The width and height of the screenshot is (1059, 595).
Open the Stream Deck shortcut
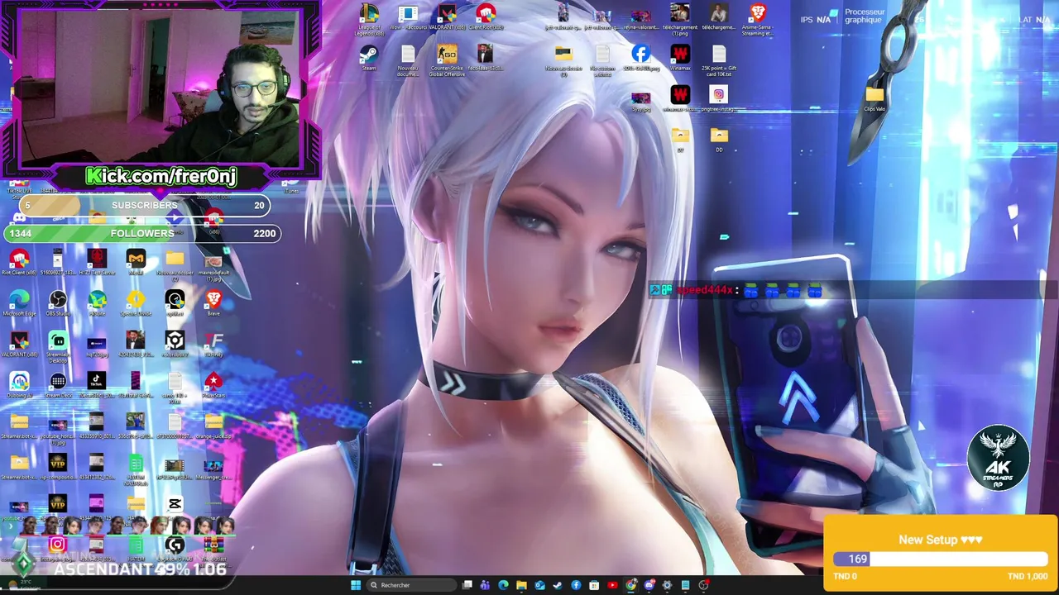[x=58, y=384]
